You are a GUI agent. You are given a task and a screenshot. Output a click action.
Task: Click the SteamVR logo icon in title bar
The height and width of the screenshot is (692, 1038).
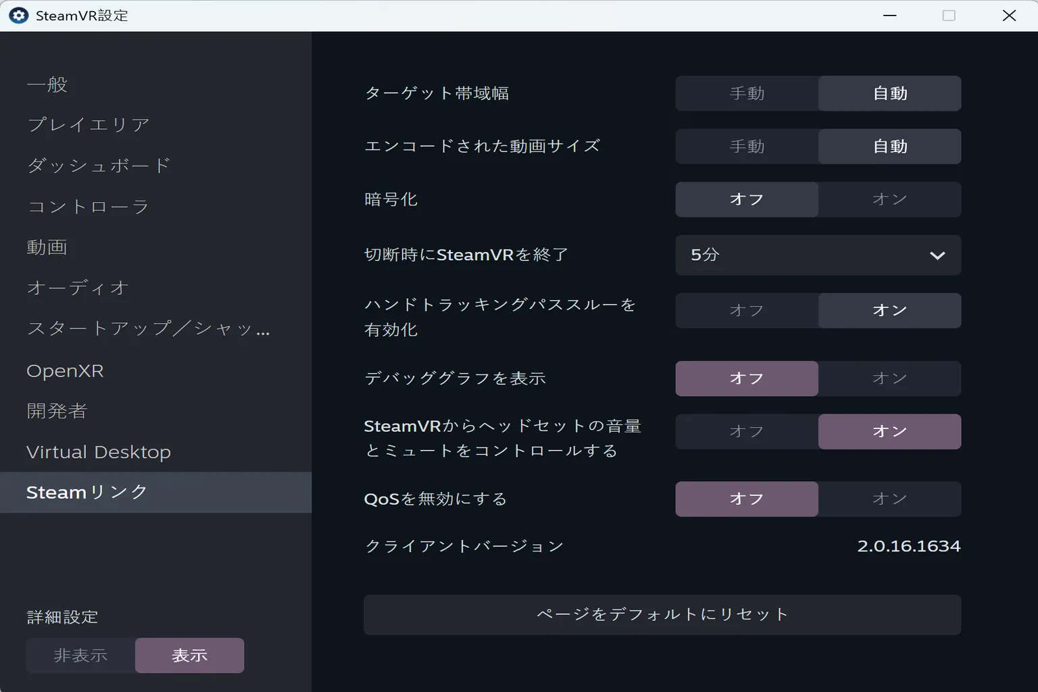tap(18, 16)
